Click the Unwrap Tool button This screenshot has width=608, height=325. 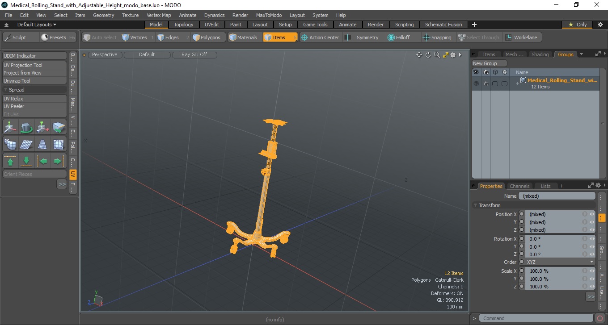click(x=35, y=81)
